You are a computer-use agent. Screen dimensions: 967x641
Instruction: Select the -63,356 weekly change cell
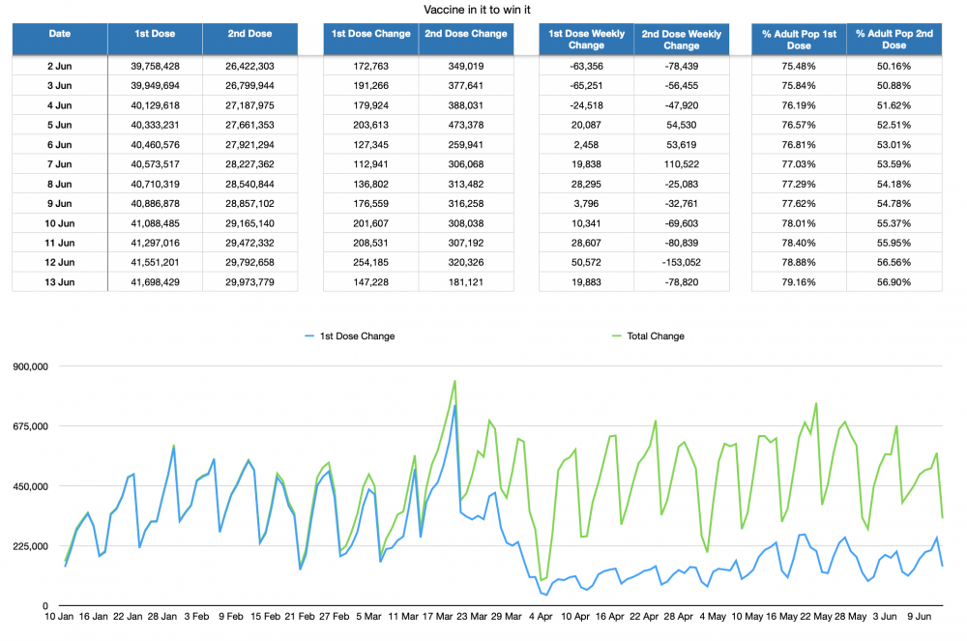tap(587, 66)
